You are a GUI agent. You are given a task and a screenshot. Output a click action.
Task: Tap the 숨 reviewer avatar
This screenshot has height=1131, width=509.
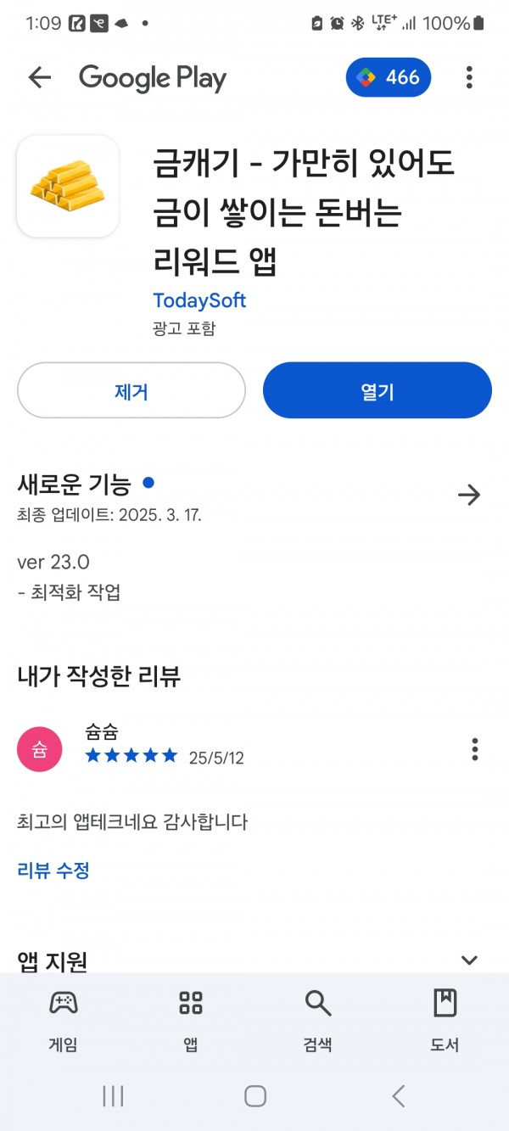click(40, 749)
